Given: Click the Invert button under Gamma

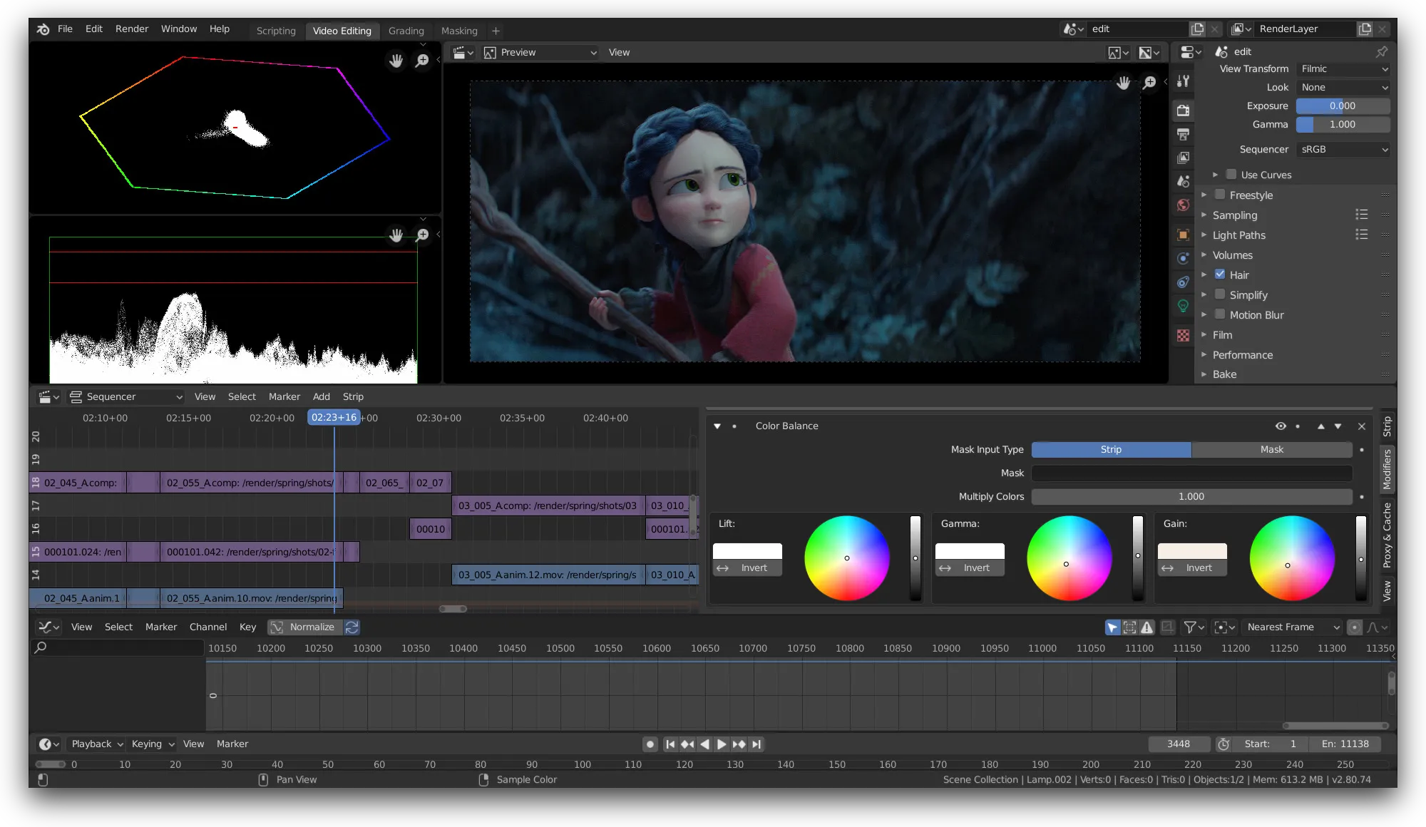Looking at the screenshot, I should (x=970, y=568).
